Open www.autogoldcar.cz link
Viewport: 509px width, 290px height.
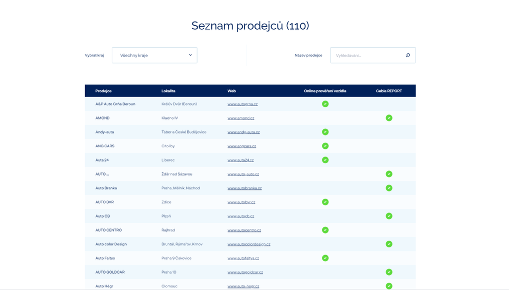click(x=245, y=272)
